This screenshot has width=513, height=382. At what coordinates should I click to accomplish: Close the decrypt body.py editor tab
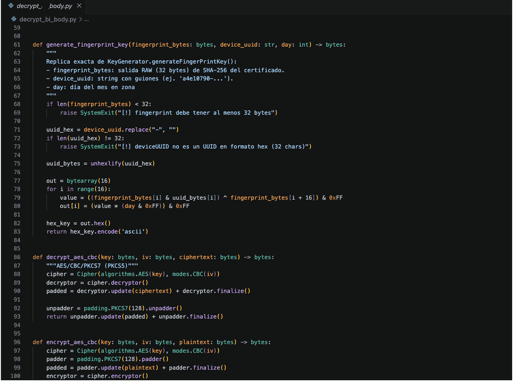pos(79,6)
